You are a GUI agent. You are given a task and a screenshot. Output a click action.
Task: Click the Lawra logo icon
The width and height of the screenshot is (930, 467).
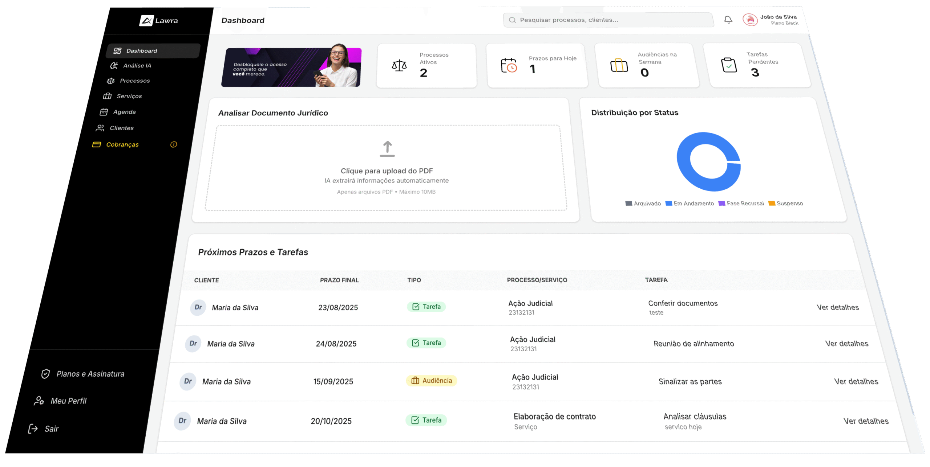click(146, 21)
